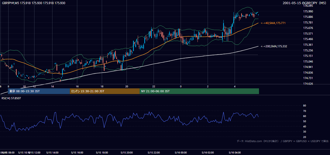Click the GBPJPY#,M5 chart title text
Image resolution: width=330 pixels, height=155 pixels.
coord(34,3)
